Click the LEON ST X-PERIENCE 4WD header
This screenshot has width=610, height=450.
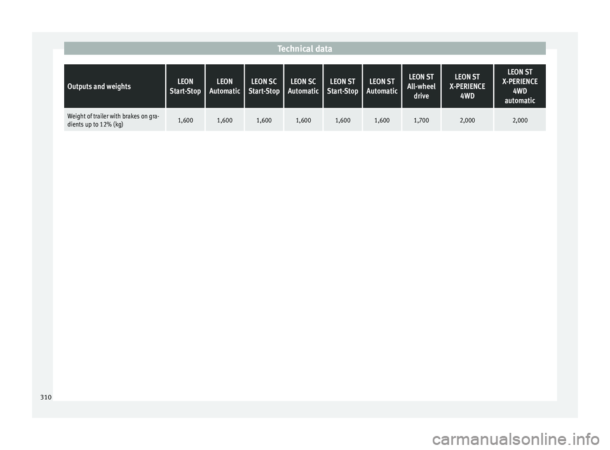point(467,86)
